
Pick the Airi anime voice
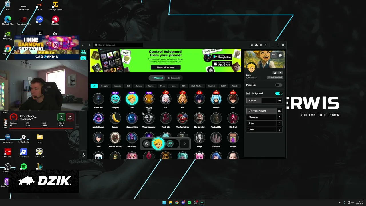pyautogui.click(x=166, y=99)
